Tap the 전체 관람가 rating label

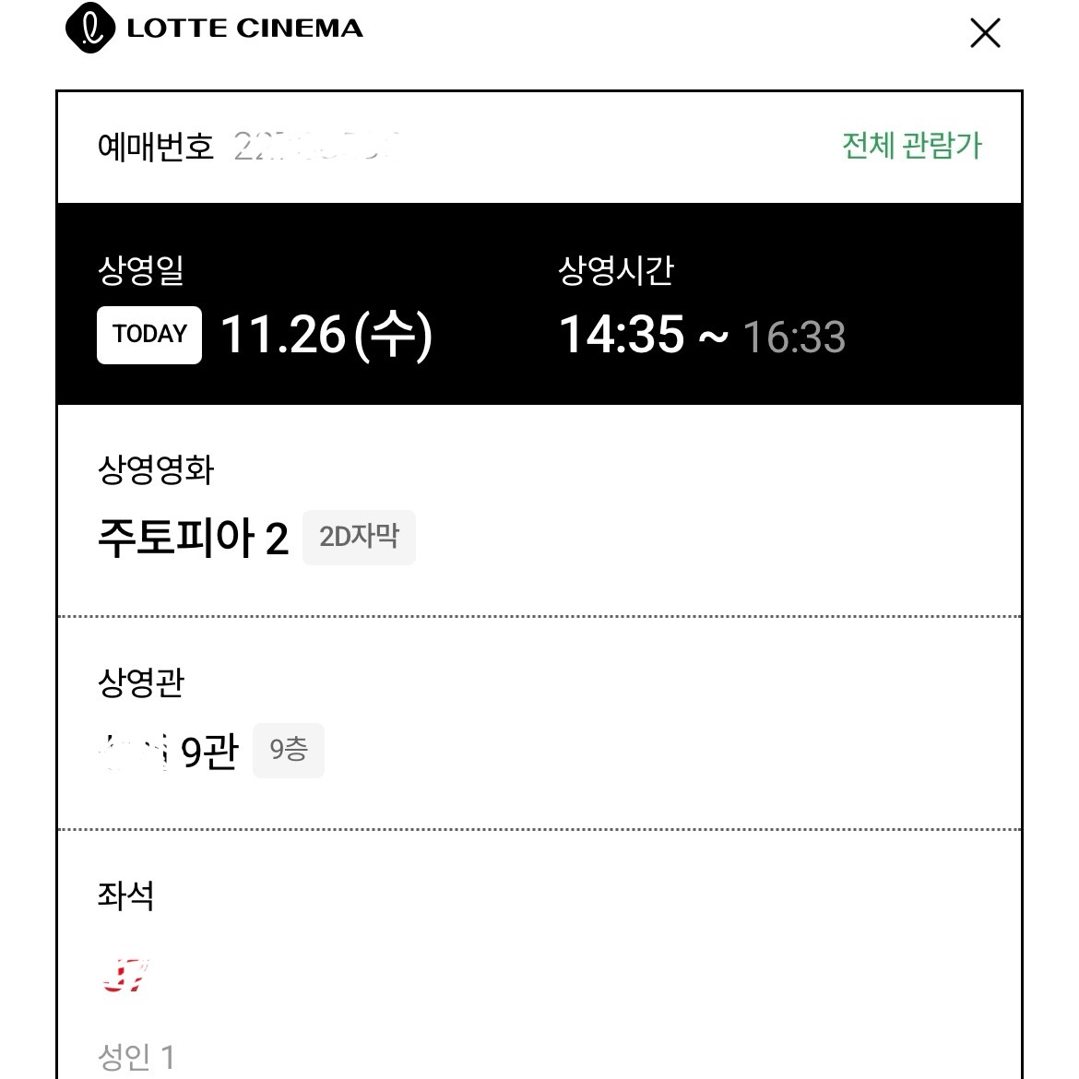911,146
